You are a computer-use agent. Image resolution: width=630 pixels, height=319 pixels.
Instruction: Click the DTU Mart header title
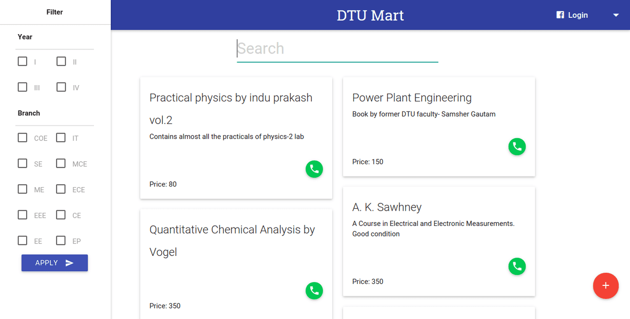[370, 15]
